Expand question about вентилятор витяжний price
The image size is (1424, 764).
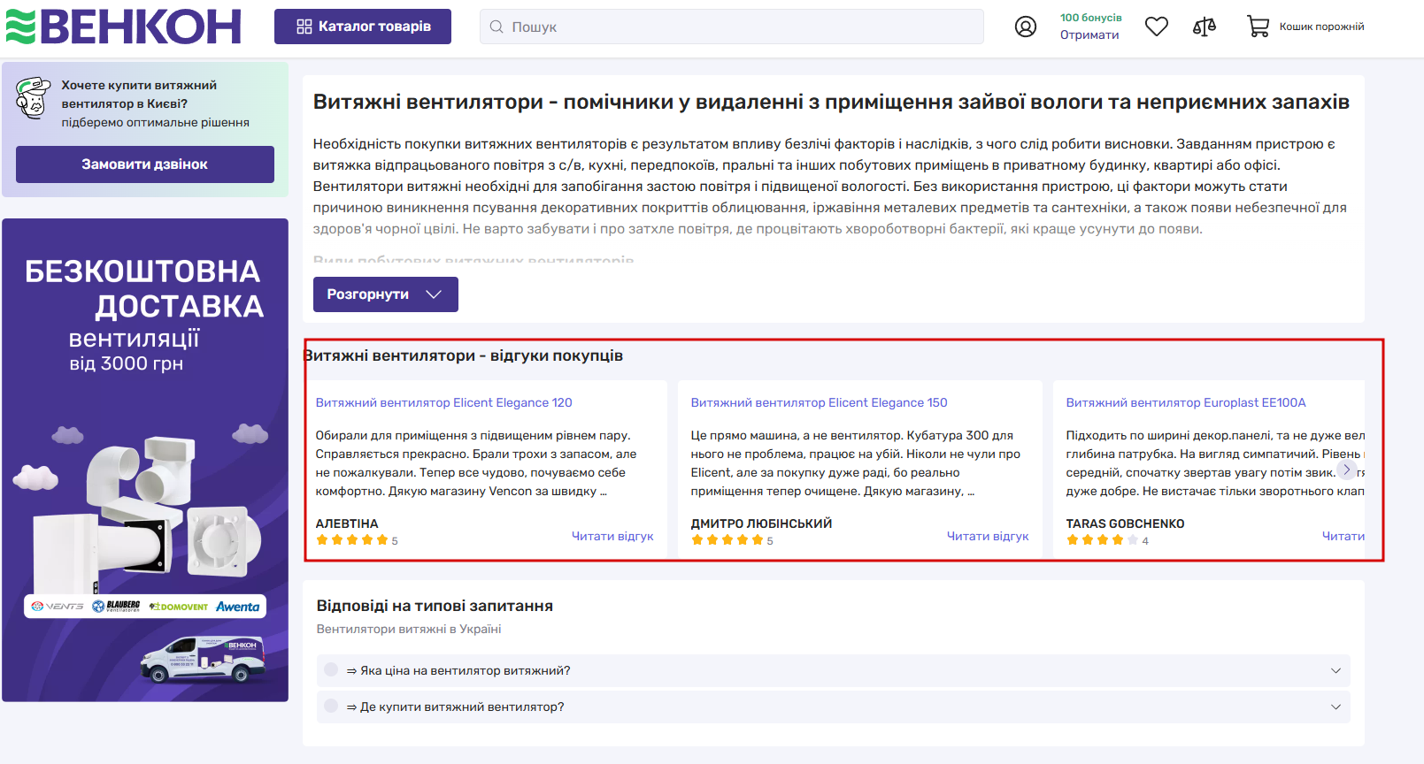tap(834, 670)
